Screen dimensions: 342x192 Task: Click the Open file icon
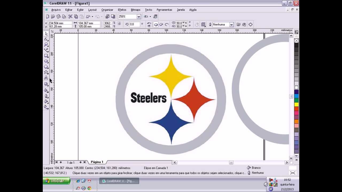[53, 17]
